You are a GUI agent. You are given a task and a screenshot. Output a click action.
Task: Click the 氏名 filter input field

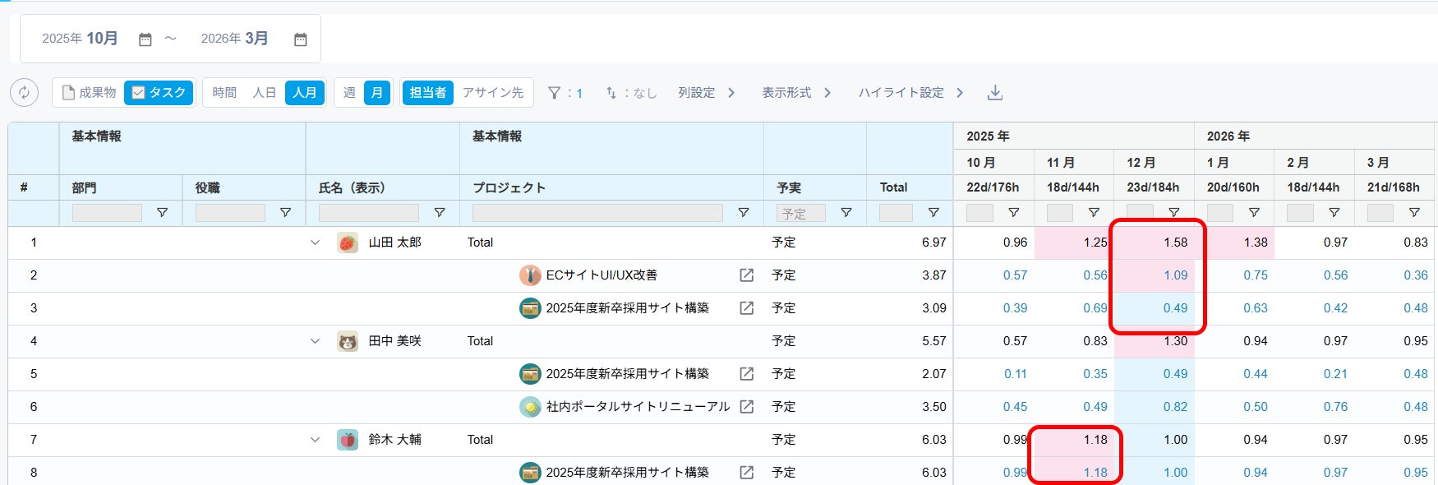pos(368,213)
